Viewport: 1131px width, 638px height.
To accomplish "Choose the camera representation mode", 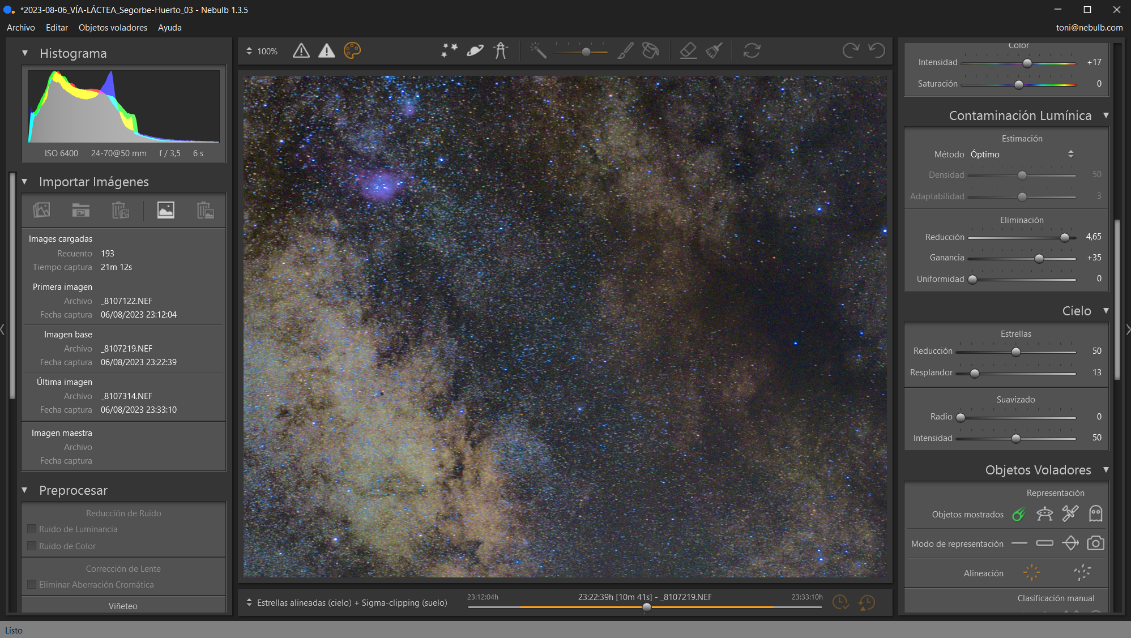I will (x=1096, y=543).
